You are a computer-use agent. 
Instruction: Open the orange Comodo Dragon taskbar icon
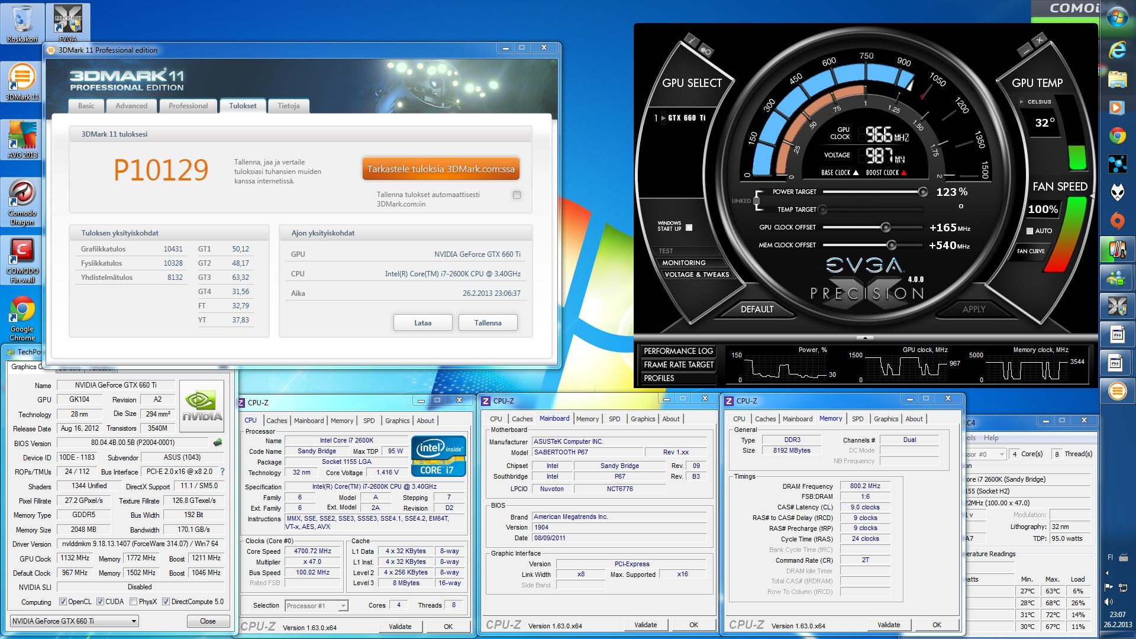click(1117, 221)
